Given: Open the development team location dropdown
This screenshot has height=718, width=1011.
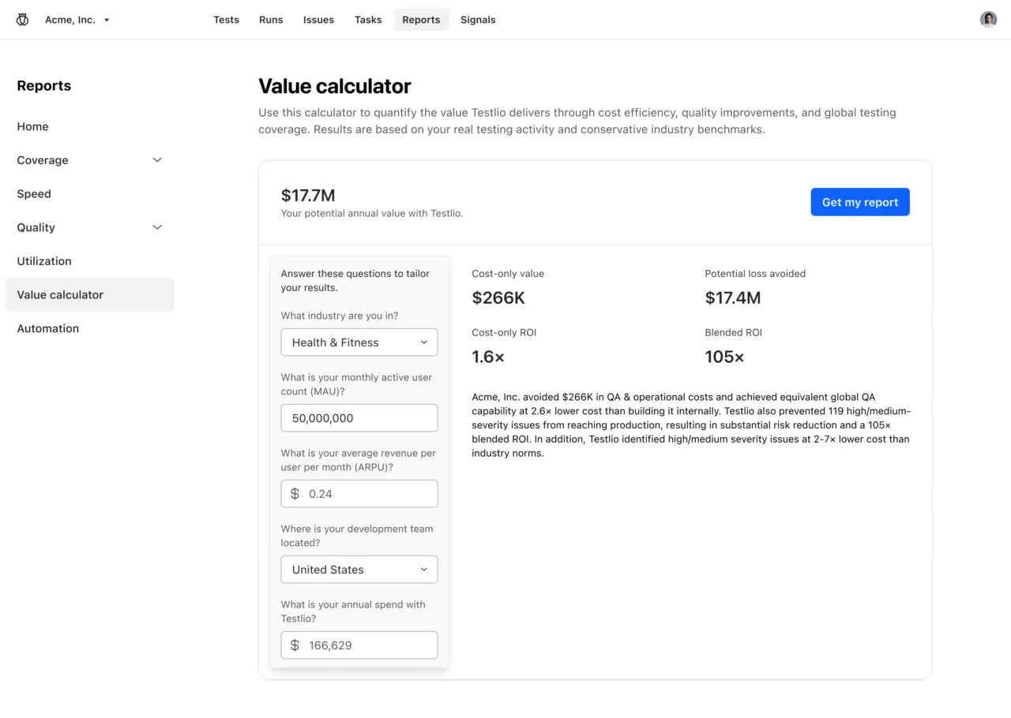Looking at the screenshot, I should point(359,569).
